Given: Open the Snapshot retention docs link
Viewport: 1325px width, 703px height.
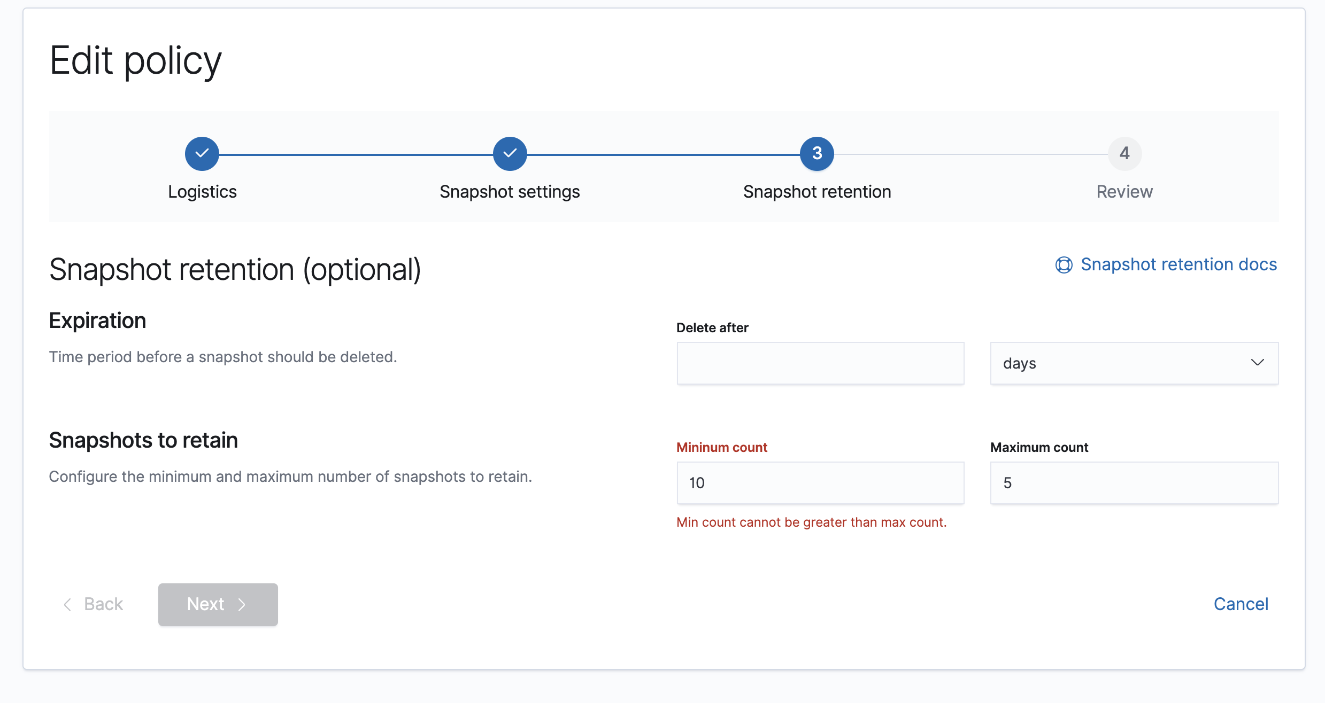Looking at the screenshot, I should (x=1178, y=264).
